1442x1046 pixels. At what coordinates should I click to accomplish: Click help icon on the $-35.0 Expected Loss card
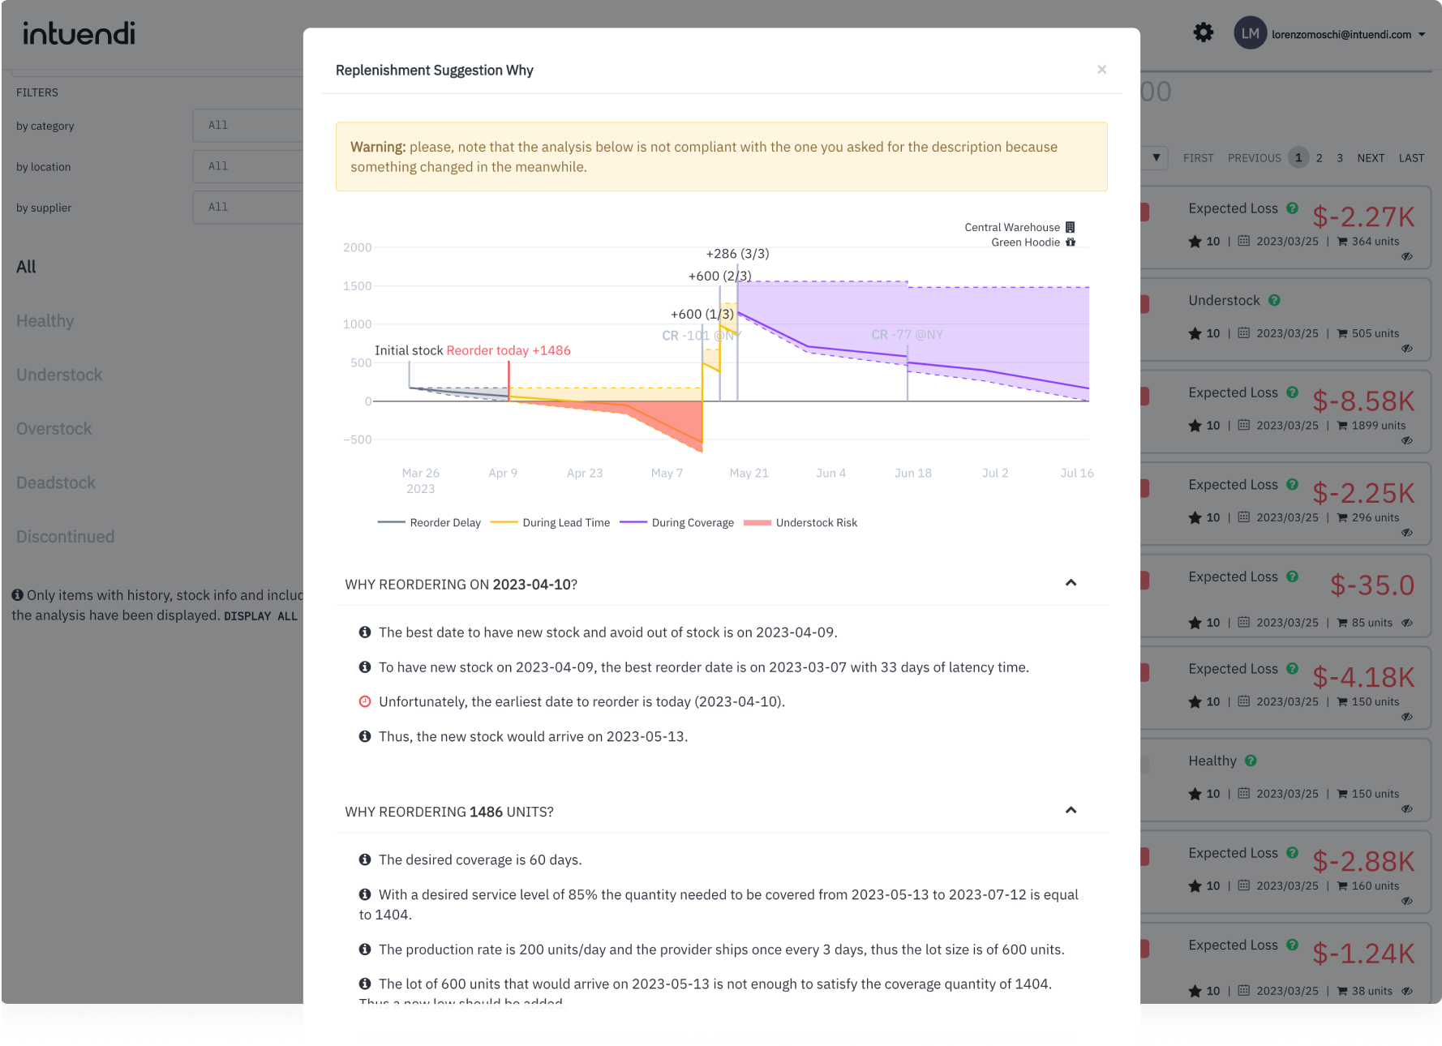point(1293,577)
